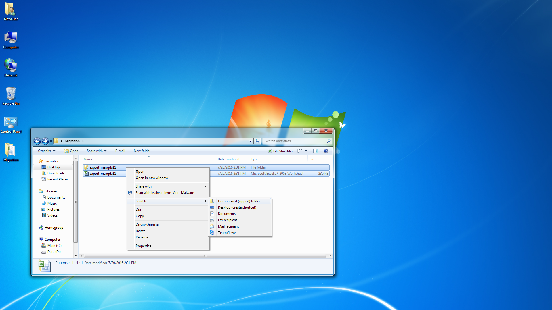Open Properties from the context menu
552x310 pixels.
168,246
